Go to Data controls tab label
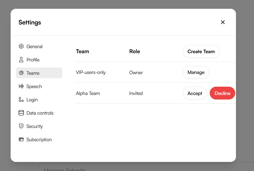This screenshot has height=171, width=254. (x=40, y=113)
